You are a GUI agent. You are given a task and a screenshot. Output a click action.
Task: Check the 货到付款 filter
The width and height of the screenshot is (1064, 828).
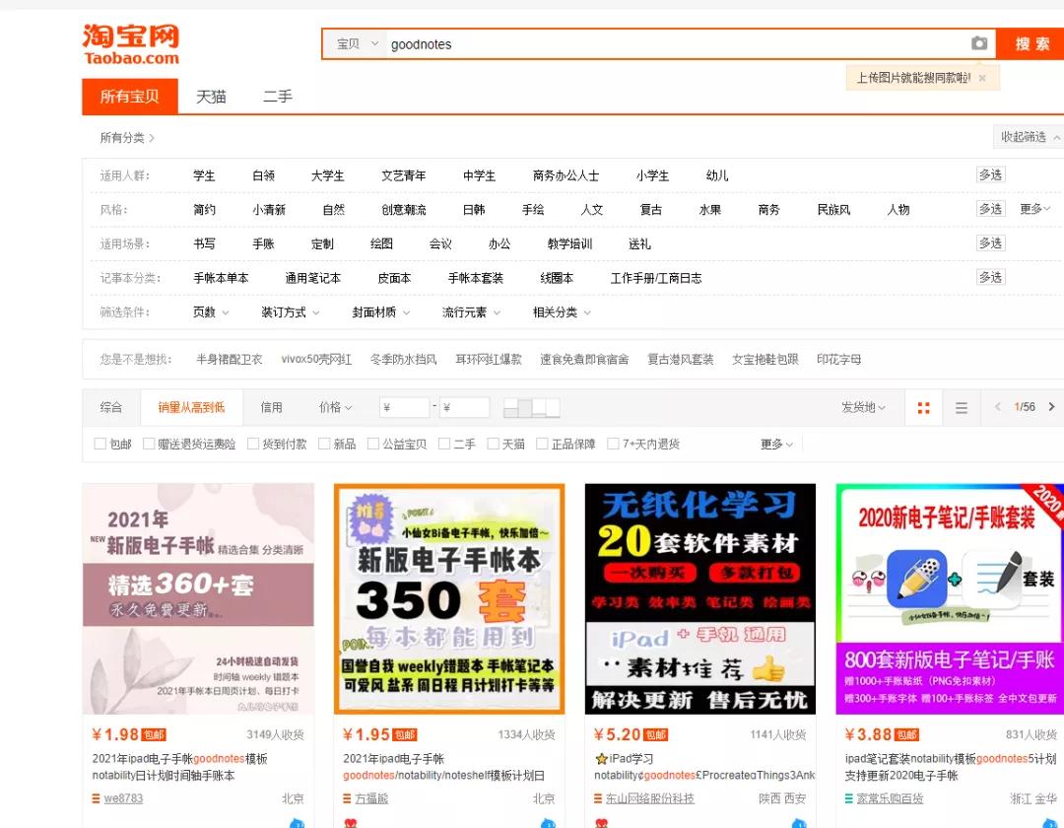click(x=253, y=444)
